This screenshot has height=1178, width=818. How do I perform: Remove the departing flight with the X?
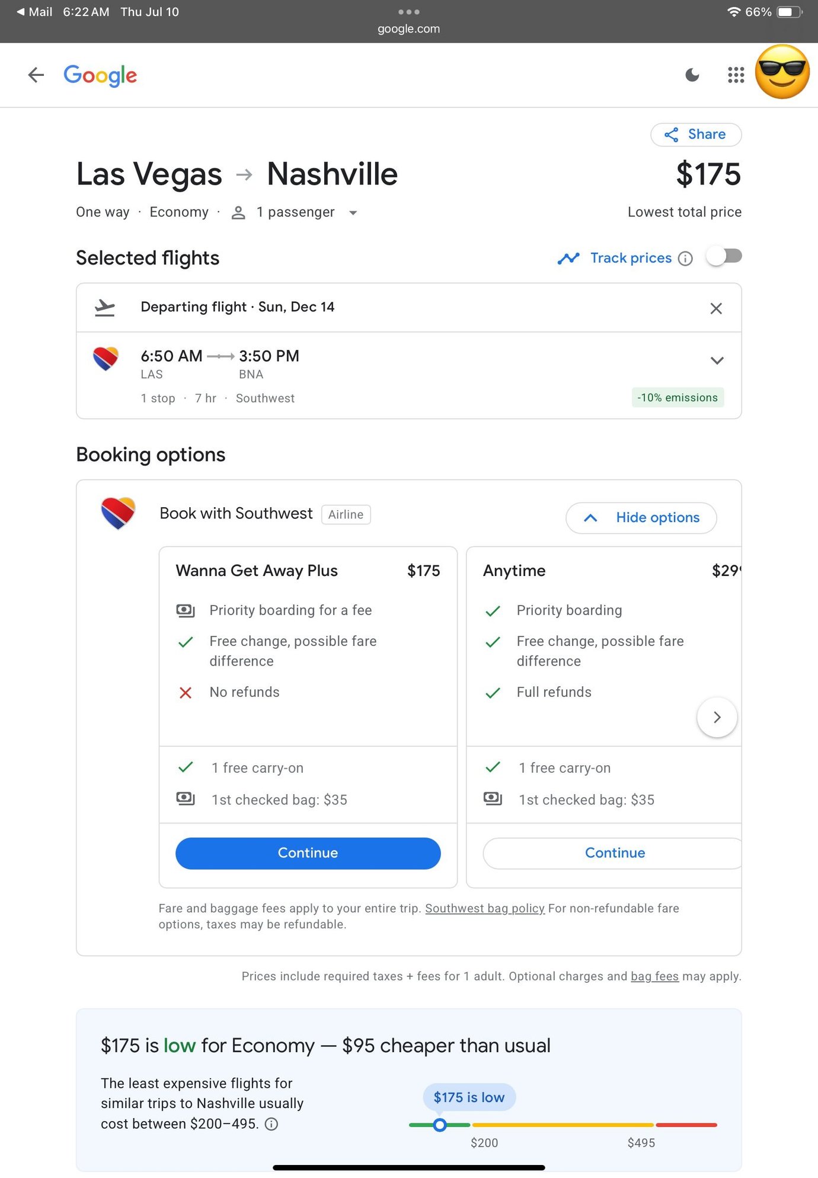pos(716,308)
